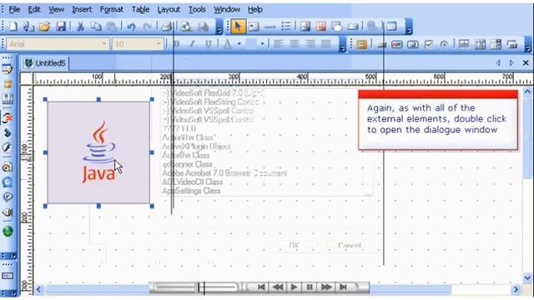534x300 pixels.
Task: Cut the selection with the scissors icon
Action: (80, 26)
